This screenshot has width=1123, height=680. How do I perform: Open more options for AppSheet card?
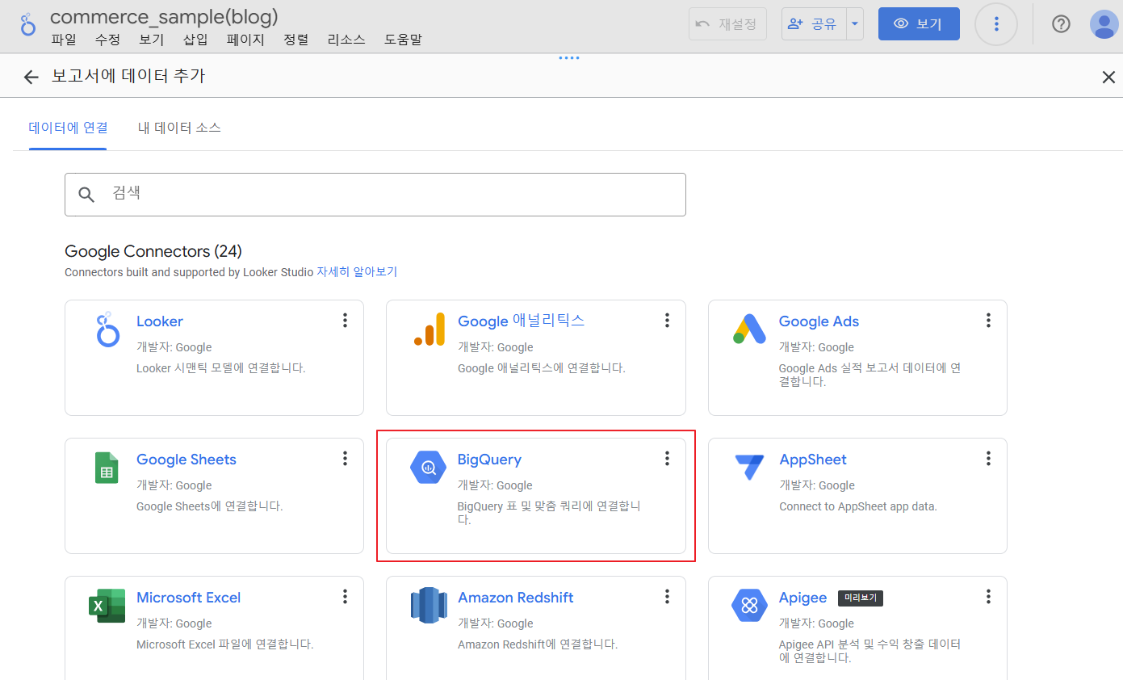click(x=988, y=459)
